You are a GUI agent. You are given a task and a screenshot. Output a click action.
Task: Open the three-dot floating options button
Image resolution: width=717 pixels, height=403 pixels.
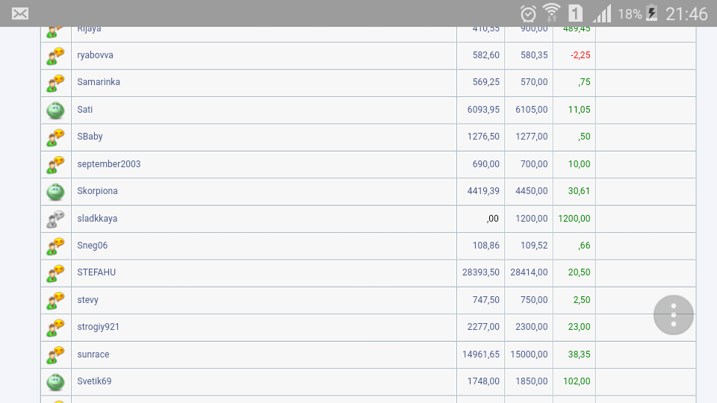674,315
